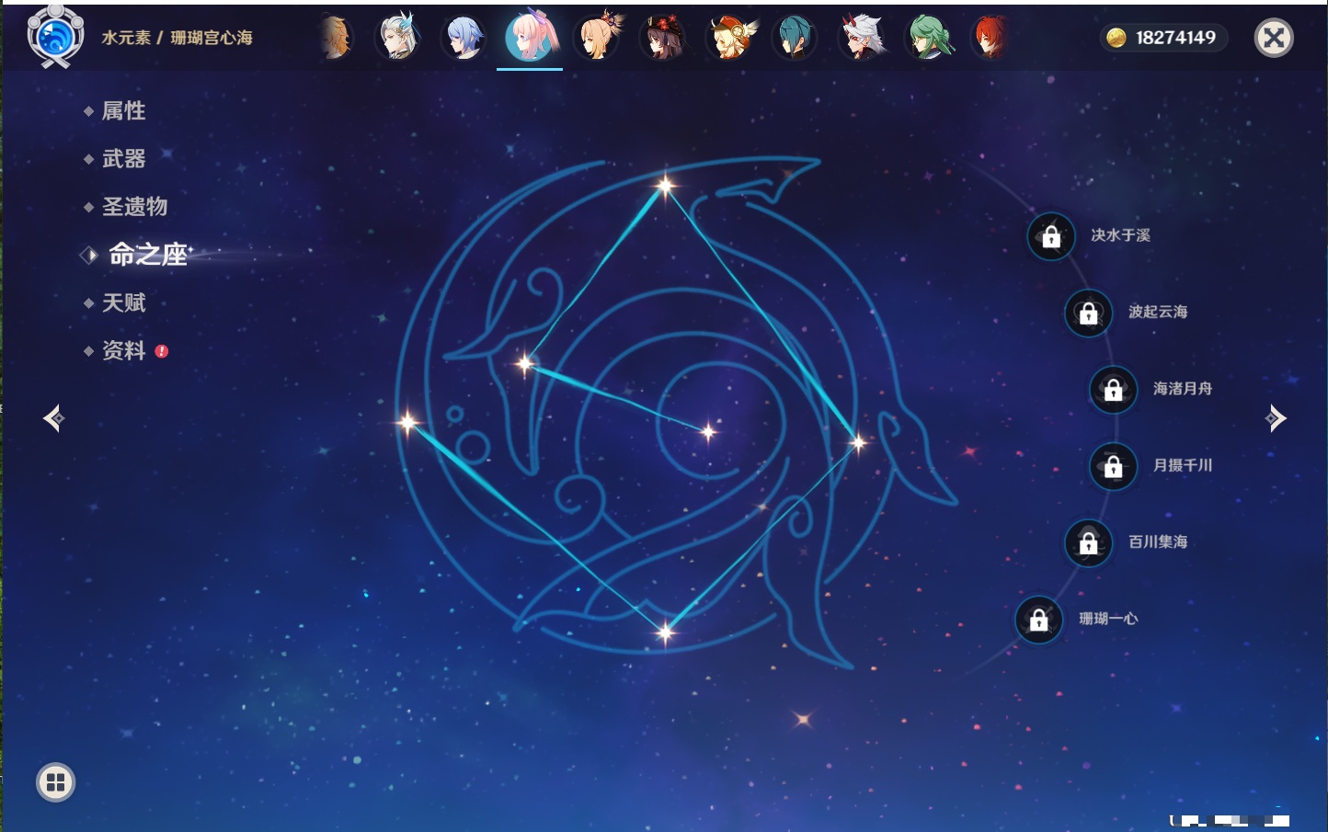Select the pink-haired Kokomi avatar

point(531,37)
